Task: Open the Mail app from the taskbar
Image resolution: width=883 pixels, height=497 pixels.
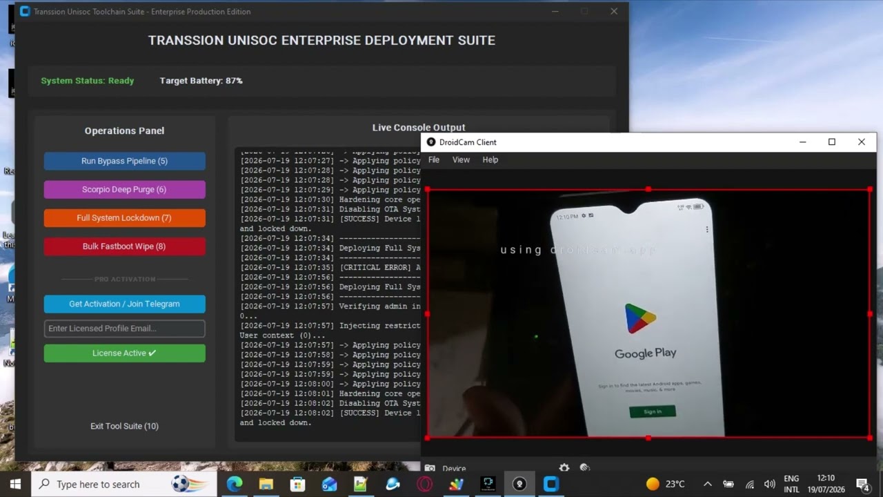Action: click(330, 484)
